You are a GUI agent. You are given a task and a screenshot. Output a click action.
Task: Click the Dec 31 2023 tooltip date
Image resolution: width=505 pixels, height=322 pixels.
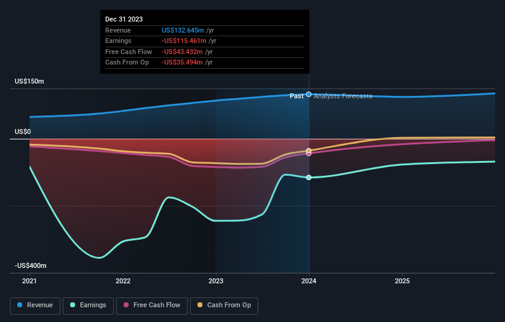coord(124,19)
